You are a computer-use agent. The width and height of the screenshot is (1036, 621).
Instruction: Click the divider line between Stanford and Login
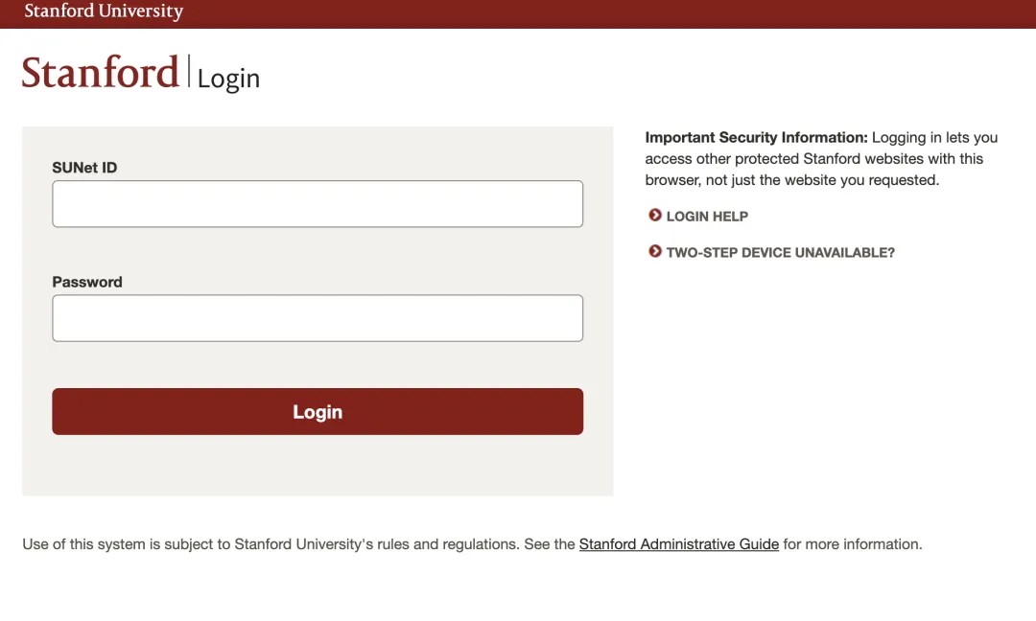tap(189, 74)
